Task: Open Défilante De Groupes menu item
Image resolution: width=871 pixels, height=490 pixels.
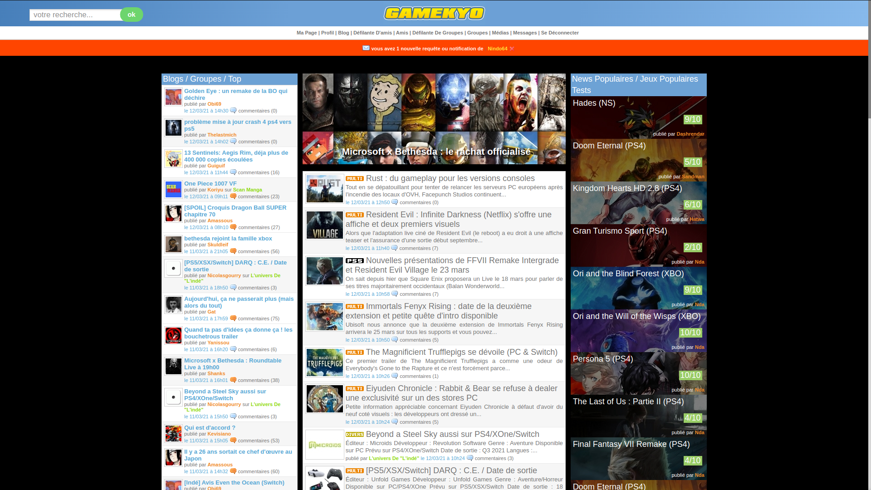Action: point(438,33)
